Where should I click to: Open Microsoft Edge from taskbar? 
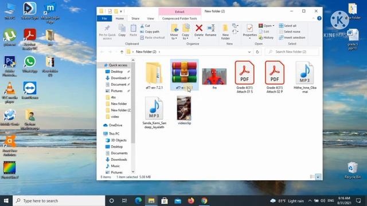(x=138, y=201)
